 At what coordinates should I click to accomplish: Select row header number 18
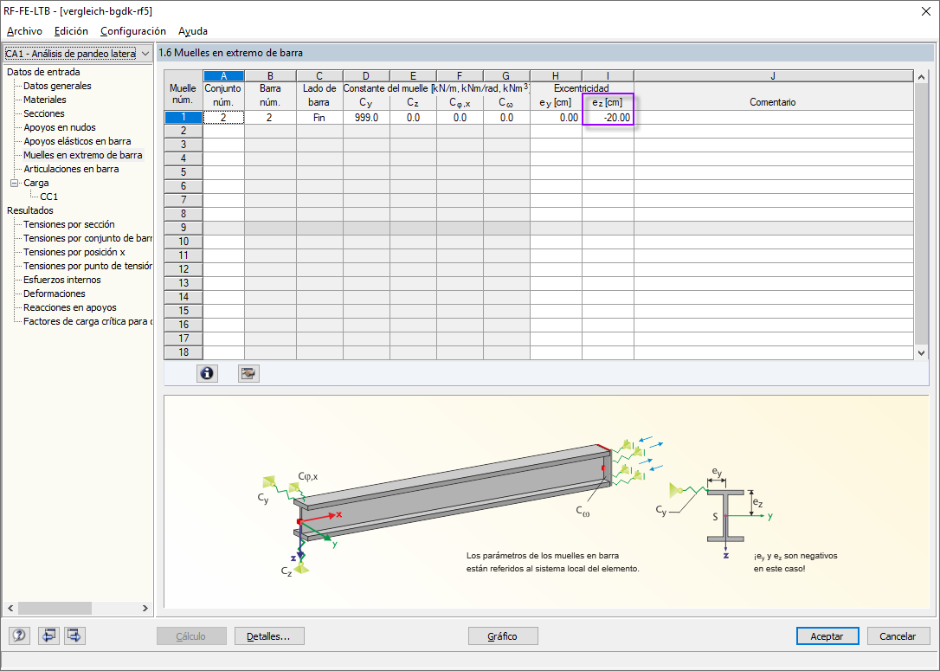point(183,352)
